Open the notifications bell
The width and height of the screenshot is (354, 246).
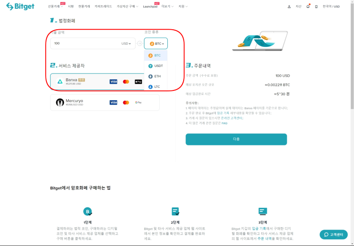pyautogui.click(x=308, y=6)
